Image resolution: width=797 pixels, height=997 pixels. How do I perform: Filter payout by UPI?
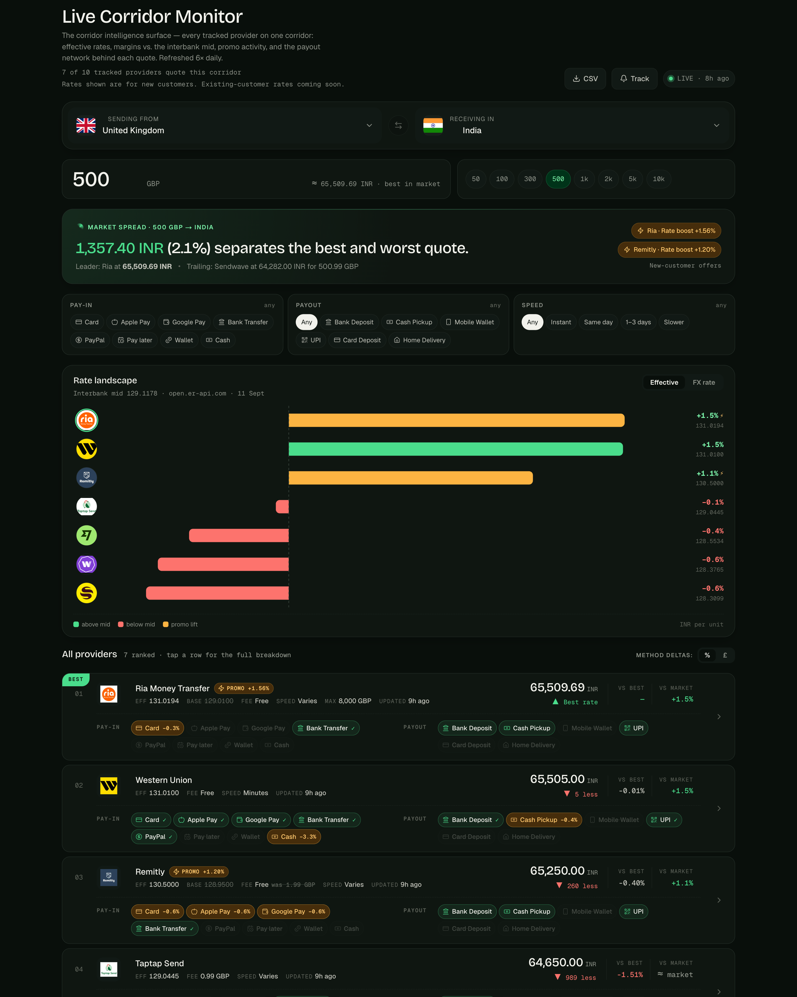pyautogui.click(x=311, y=340)
